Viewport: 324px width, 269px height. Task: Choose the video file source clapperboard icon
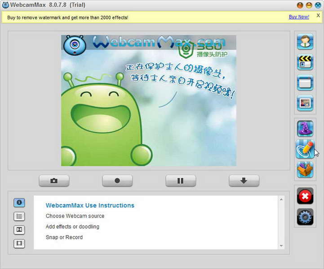click(x=305, y=62)
